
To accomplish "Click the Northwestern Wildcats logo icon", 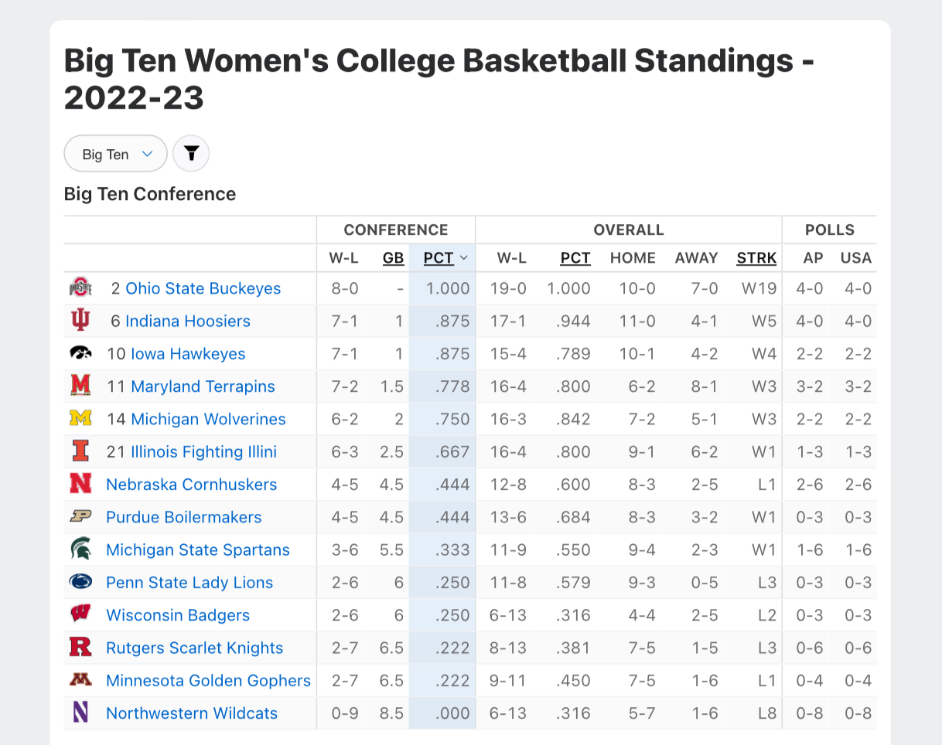I will (x=80, y=713).
